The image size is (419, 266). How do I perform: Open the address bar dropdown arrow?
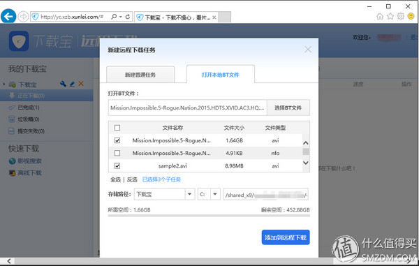[121, 17]
